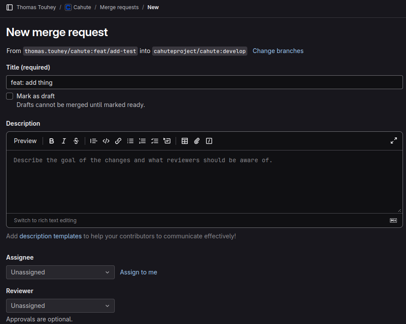
Task: Open the Reviewer dropdown showing Unassigned
Action: click(x=60, y=306)
